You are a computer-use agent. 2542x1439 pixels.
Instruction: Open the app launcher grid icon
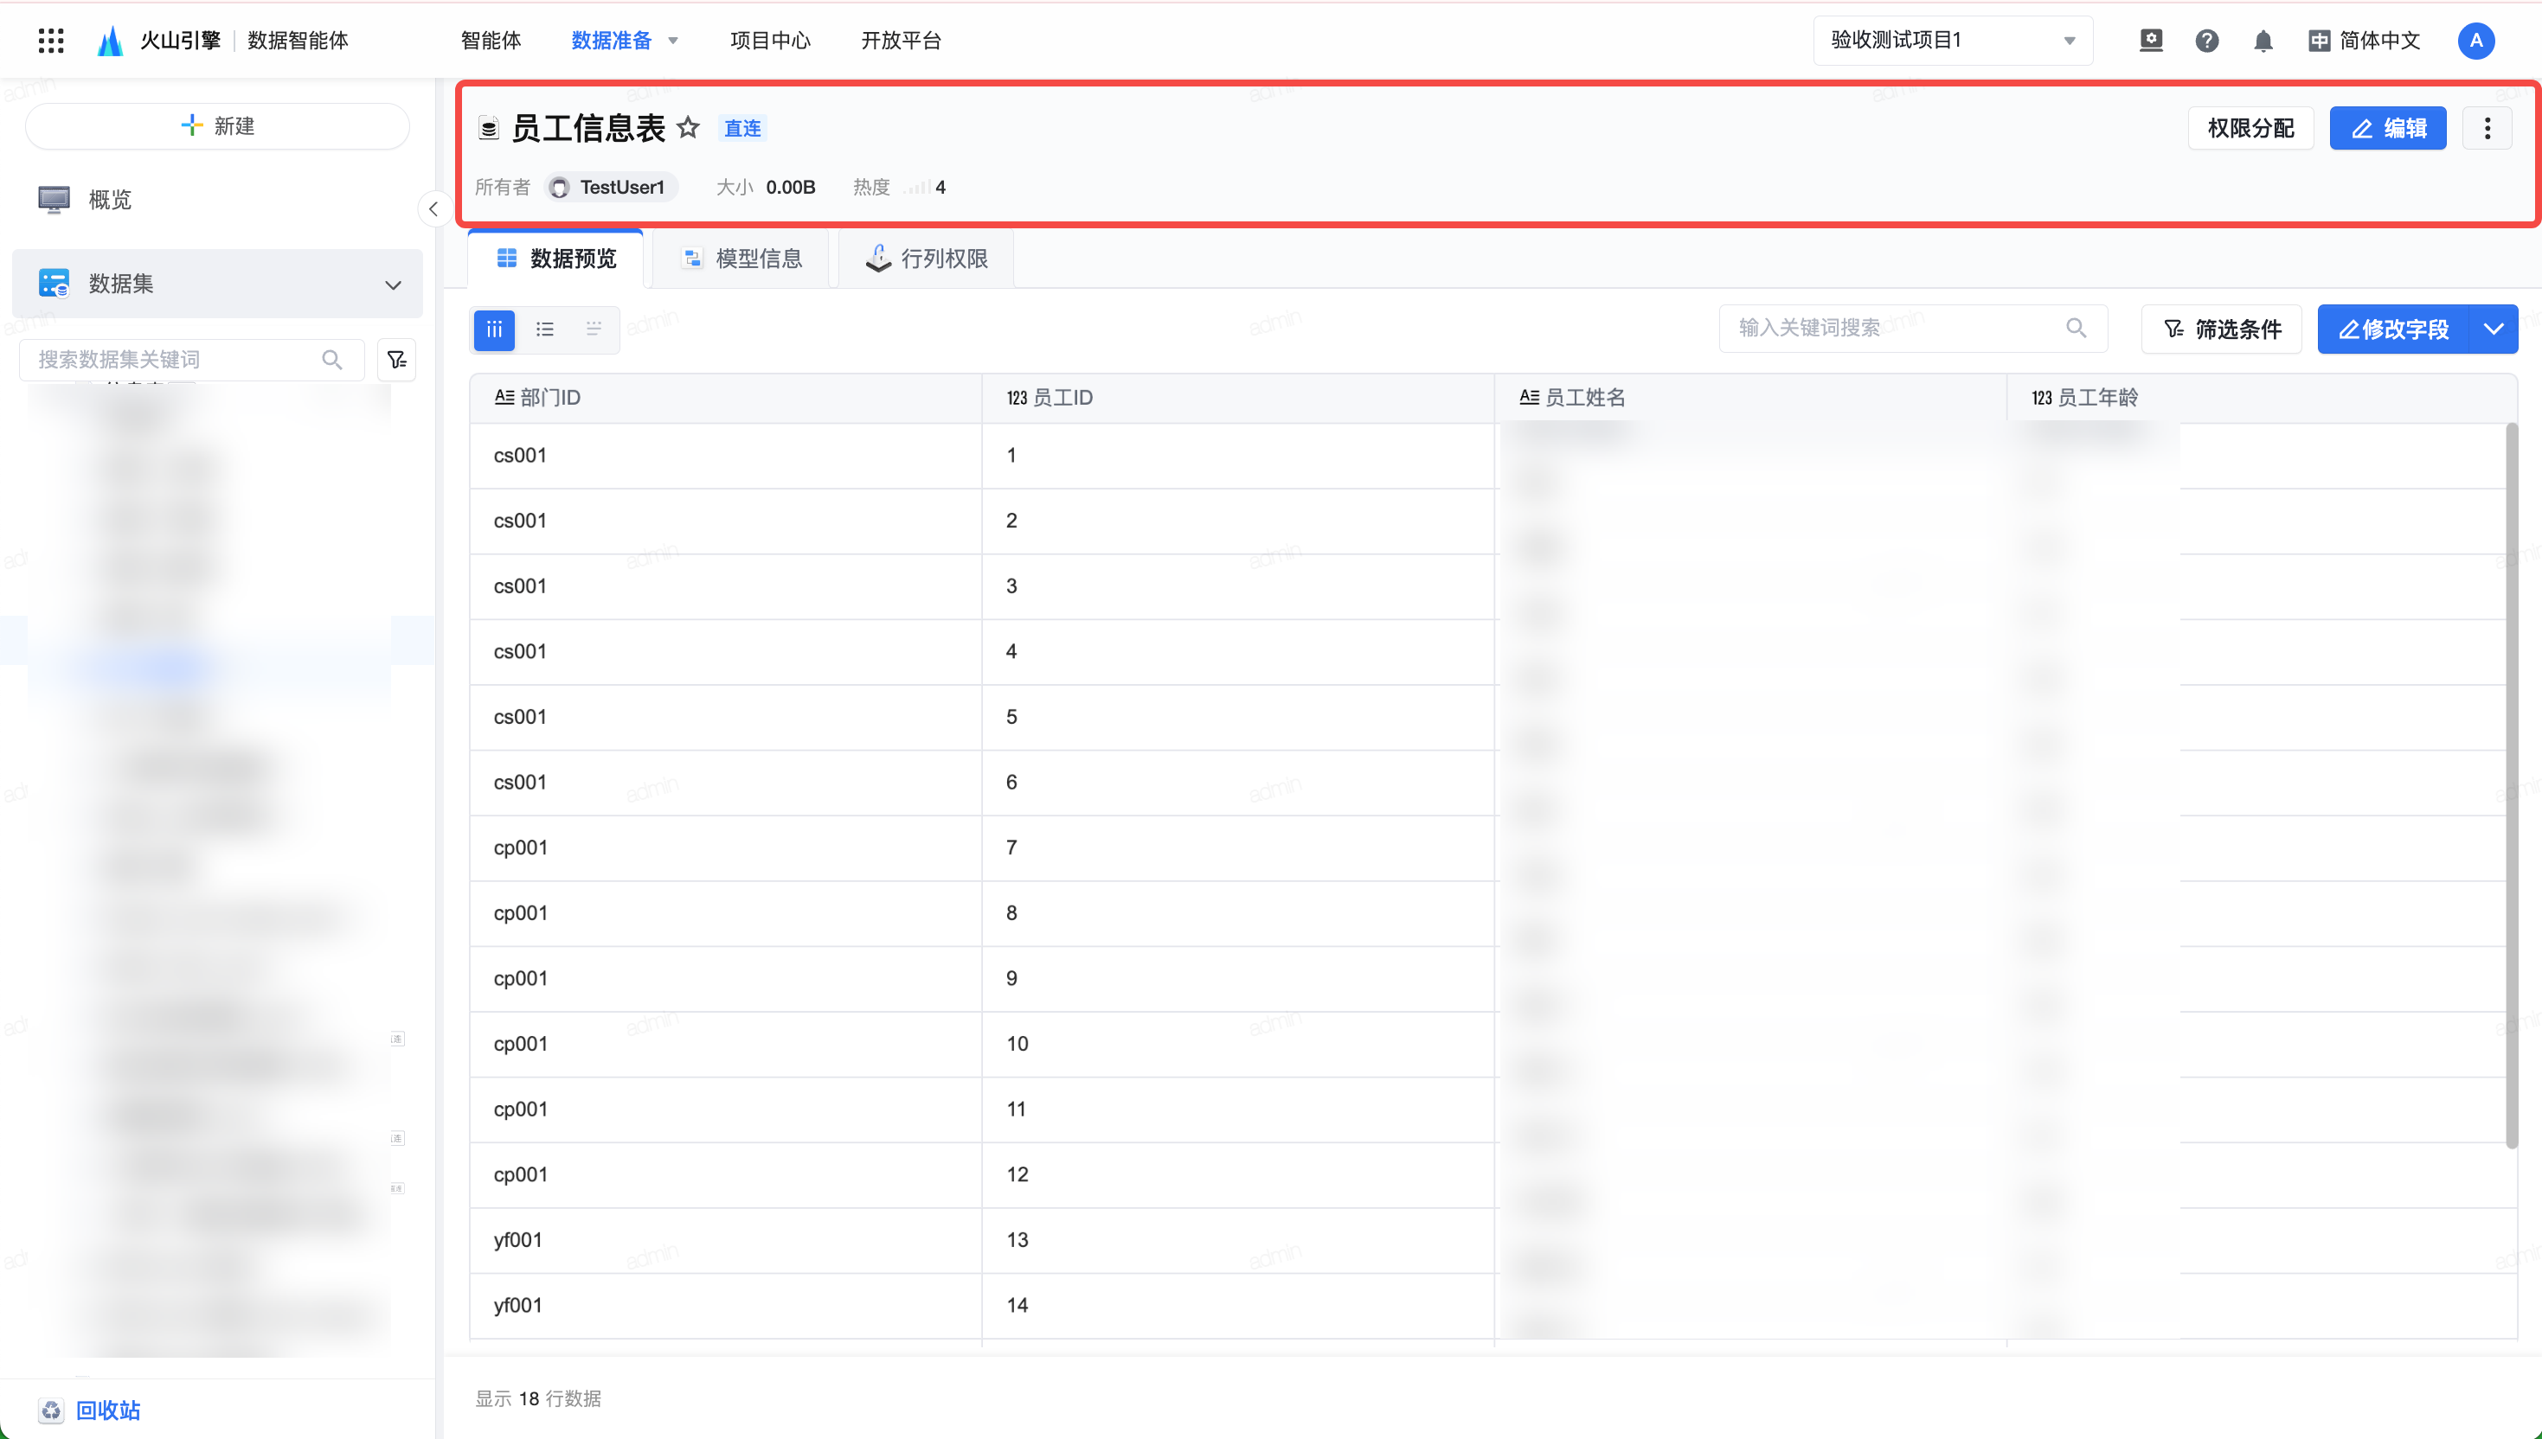[x=50, y=41]
